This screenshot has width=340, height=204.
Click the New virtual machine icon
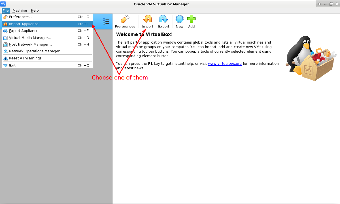click(x=180, y=20)
